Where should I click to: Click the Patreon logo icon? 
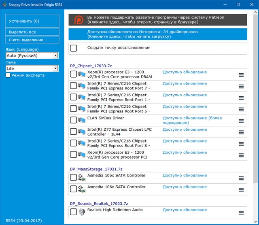click(77, 20)
